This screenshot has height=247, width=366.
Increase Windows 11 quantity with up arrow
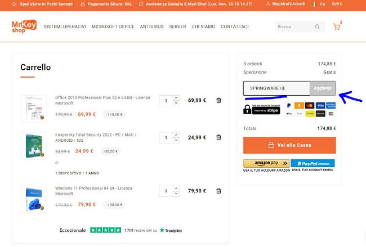pyautogui.click(x=176, y=188)
